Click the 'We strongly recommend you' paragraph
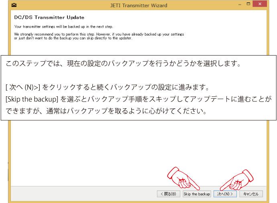277x203 pixels. pyautogui.click(x=99, y=36)
